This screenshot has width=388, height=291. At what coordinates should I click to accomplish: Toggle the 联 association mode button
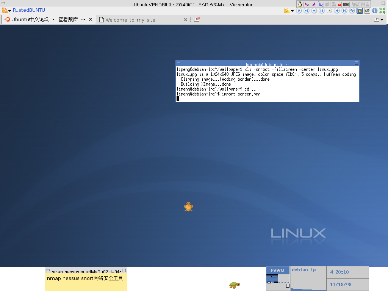pyautogui.click(x=327, y=4)
